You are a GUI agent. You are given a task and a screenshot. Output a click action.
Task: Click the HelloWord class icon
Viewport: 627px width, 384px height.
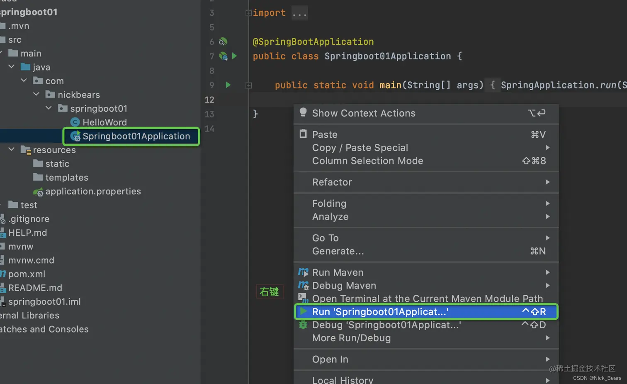[75, 122]
